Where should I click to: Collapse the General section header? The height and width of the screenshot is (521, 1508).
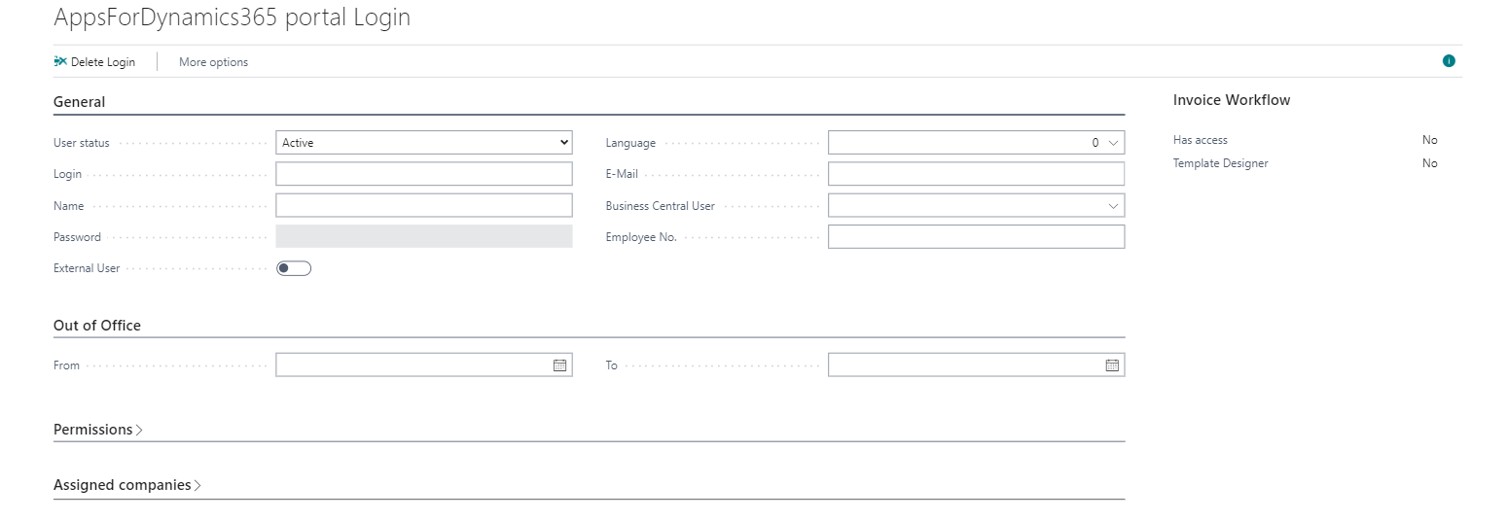pos(80,102)
